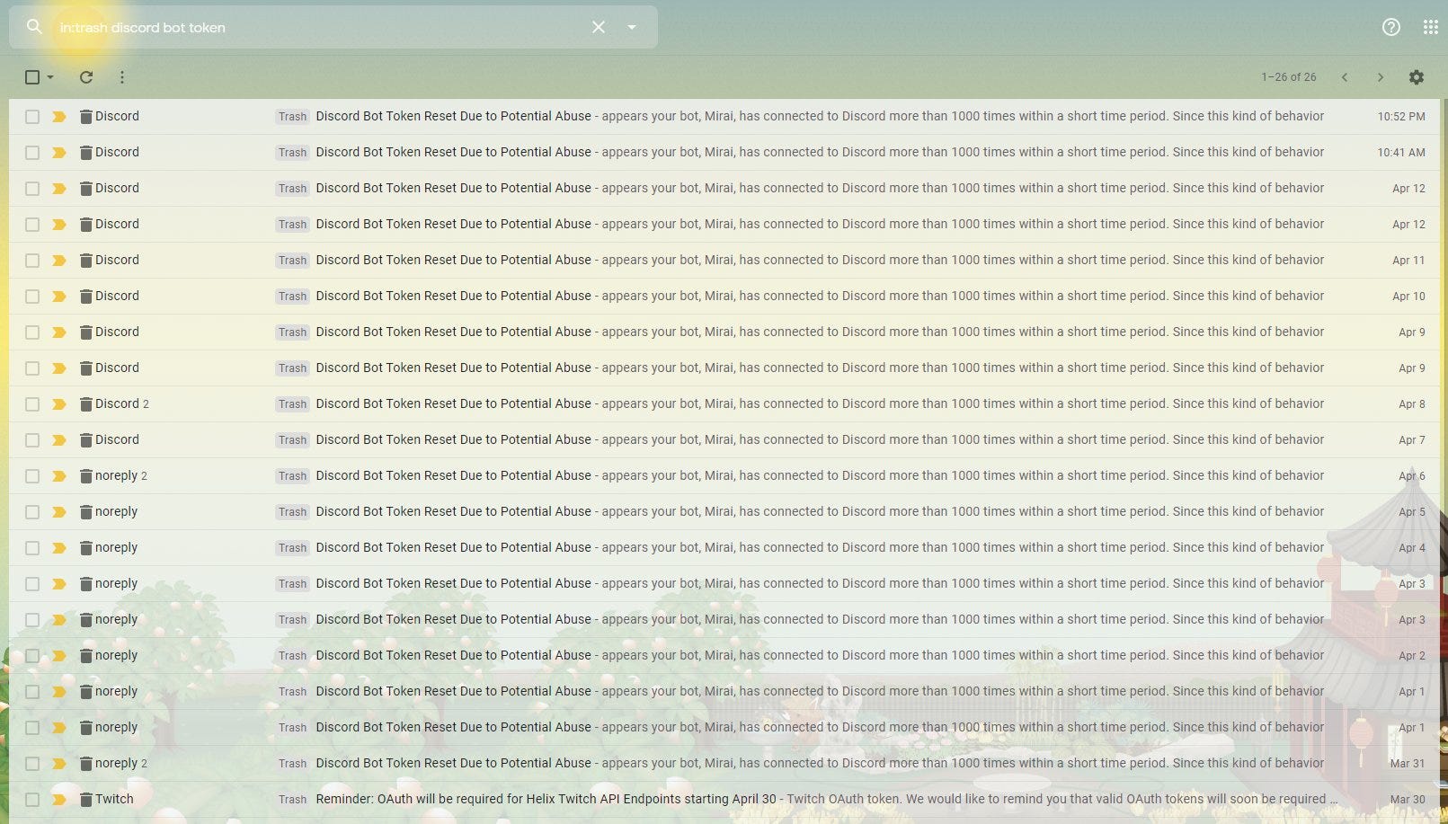This screenshot has width=1448, height=824.
Task: Toggle importance marker on the Apr 11 email
Action: [x=59, y=261]
